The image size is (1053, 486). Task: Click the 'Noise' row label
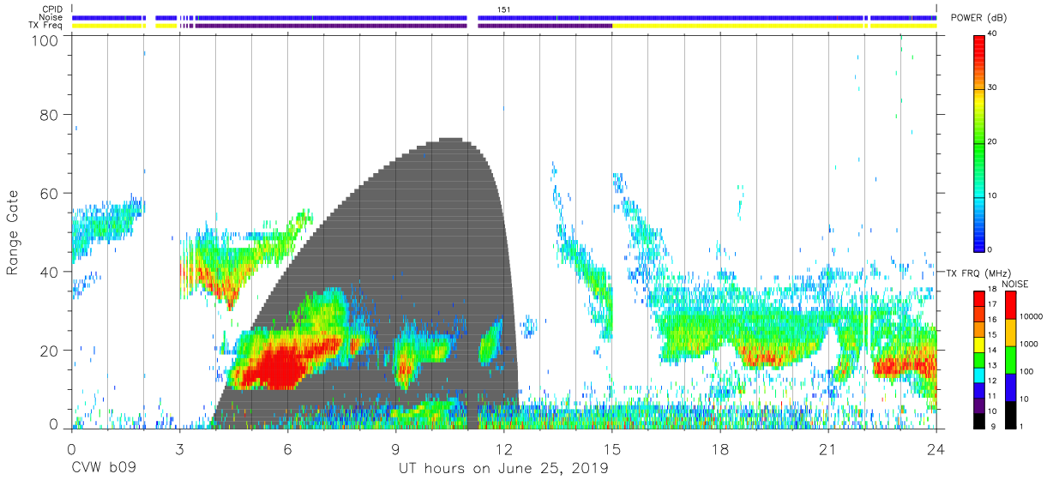pyautogui.click(x=52, y=17)
